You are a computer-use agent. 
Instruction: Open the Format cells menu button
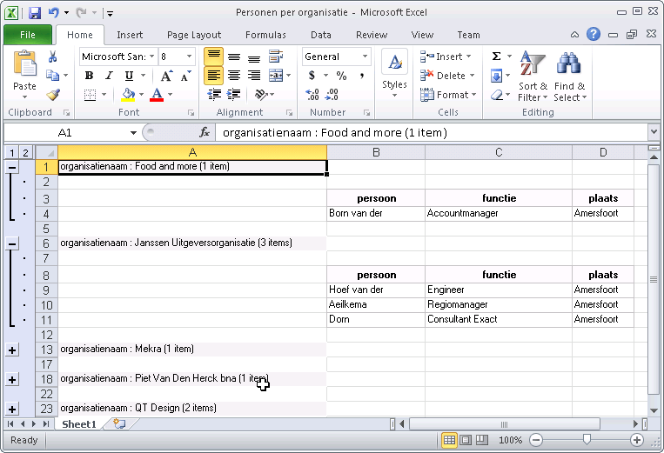tap(448, 95)
